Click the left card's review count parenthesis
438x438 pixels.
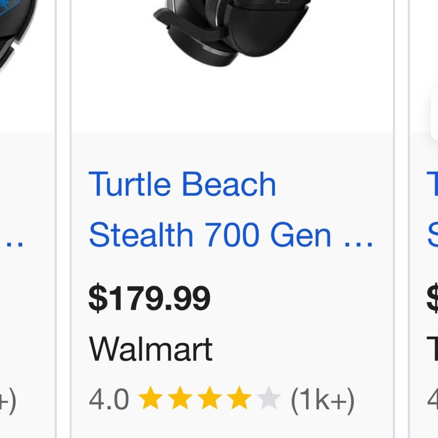pyautogui.click(x=8, y=400)
